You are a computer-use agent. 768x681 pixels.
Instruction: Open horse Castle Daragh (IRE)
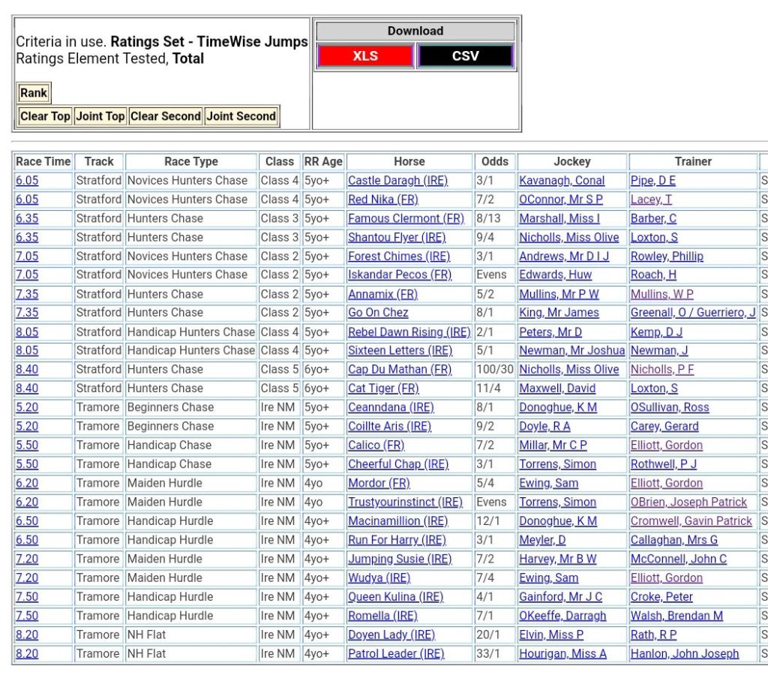pos(397,181)
